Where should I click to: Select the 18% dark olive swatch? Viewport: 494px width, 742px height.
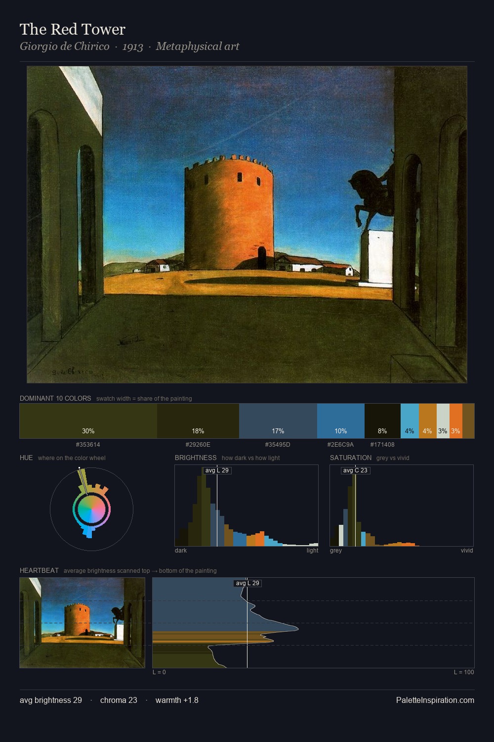point(198,421)
